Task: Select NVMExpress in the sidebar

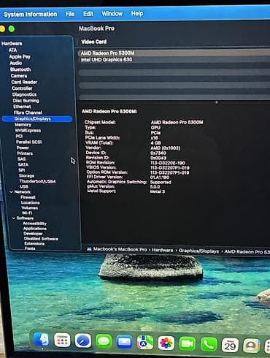Action: tap(28, 131)
